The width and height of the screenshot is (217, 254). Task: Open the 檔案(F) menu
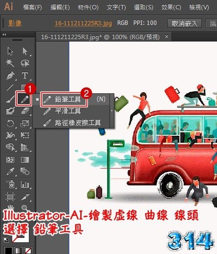32,7
